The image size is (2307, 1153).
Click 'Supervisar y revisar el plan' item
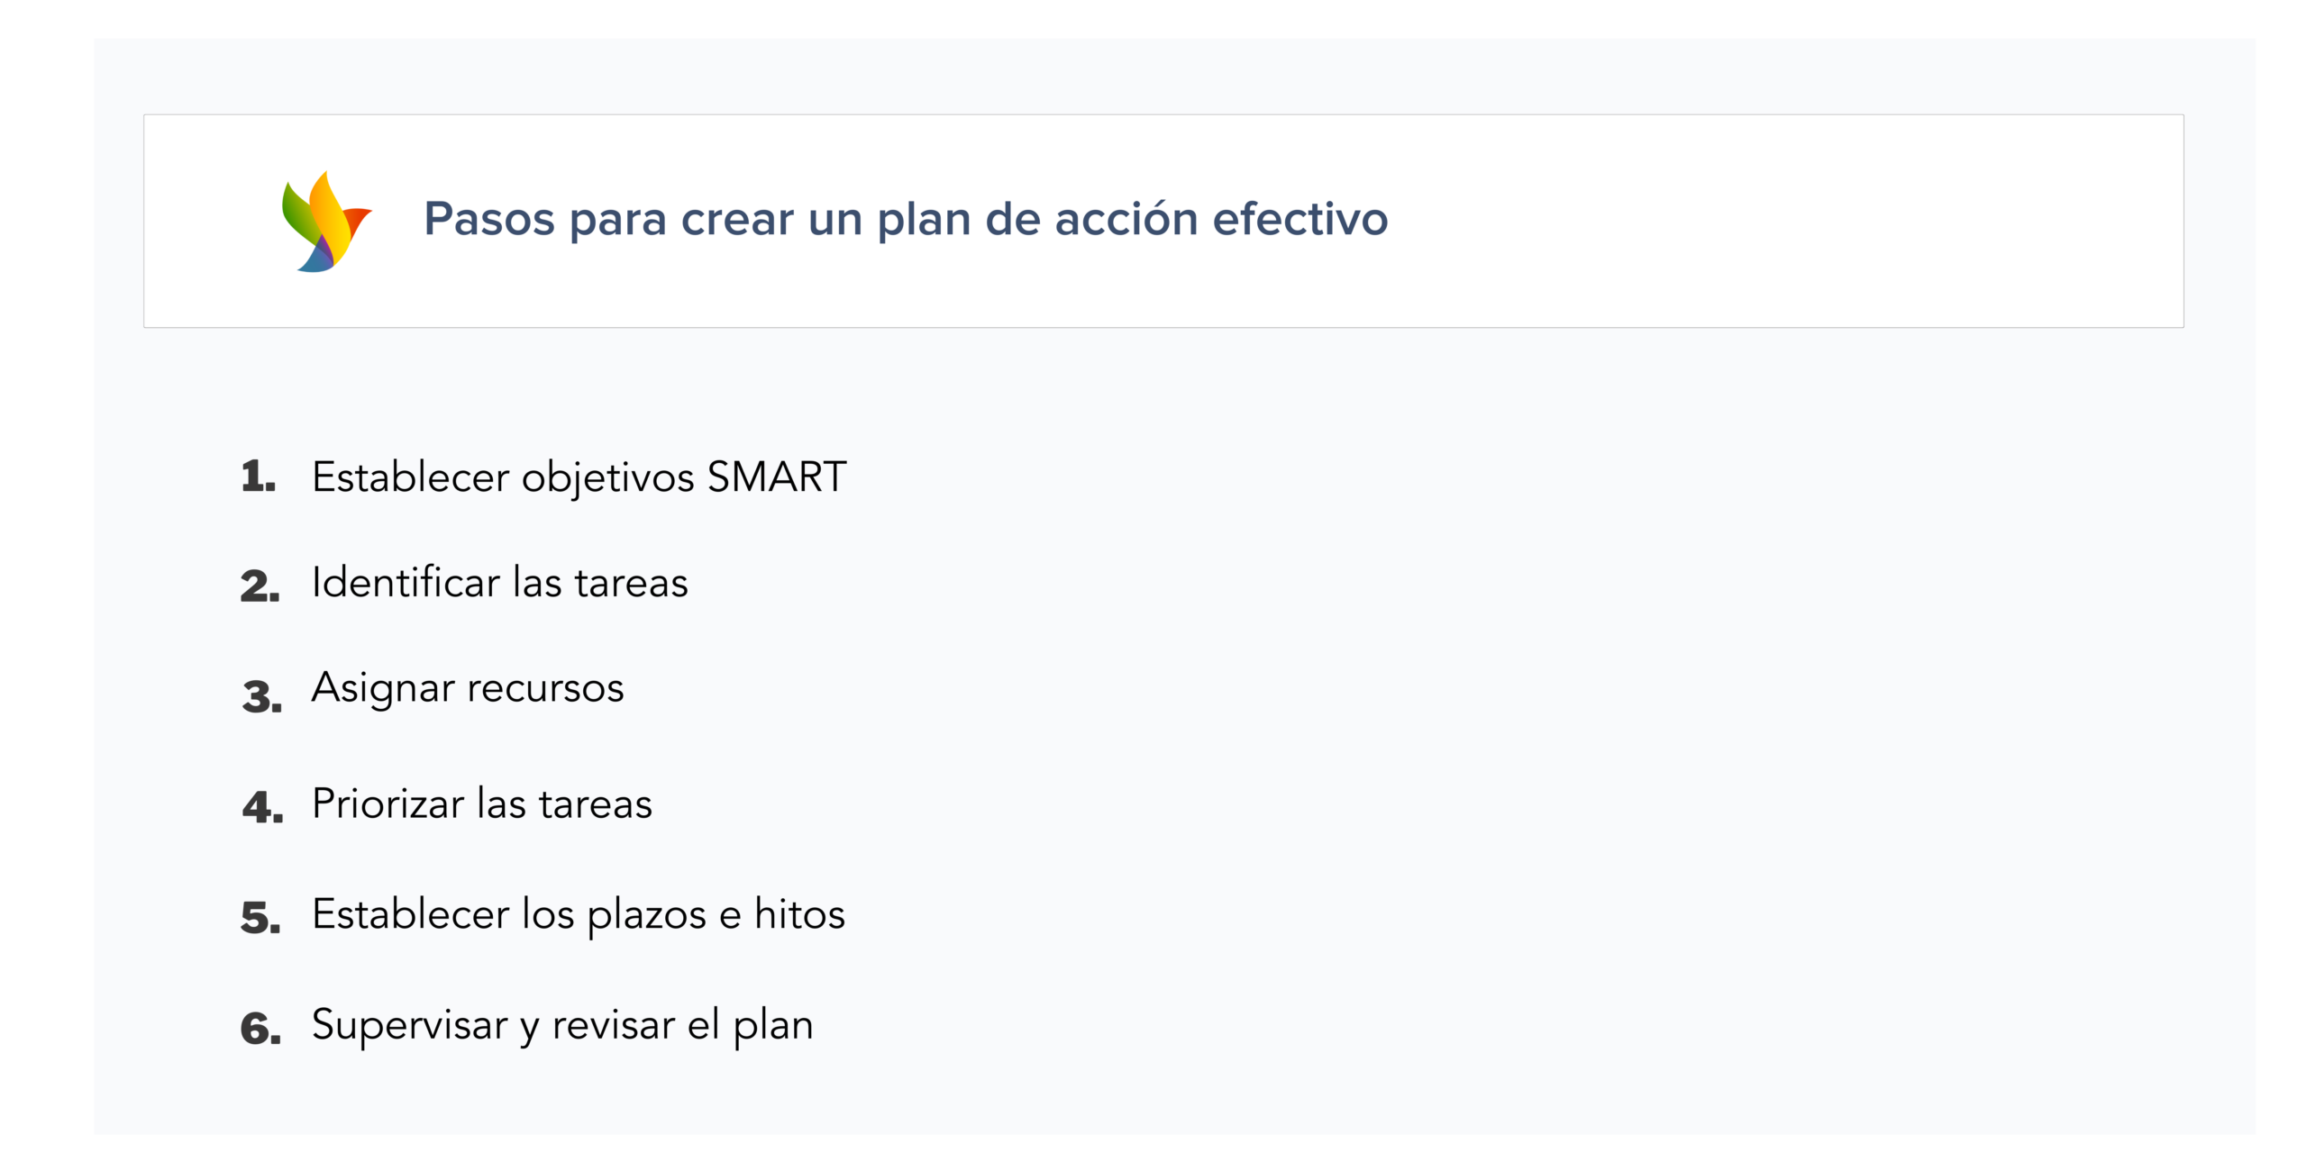(x=562, y=1025)
